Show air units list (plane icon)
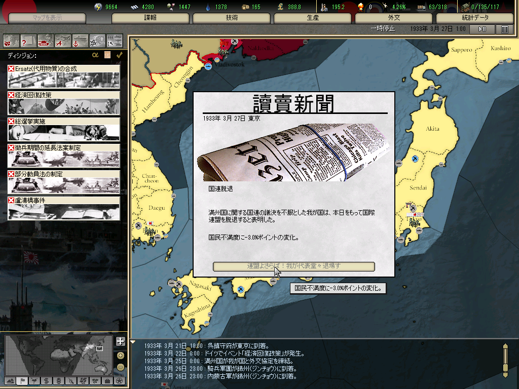This screenshot has height=389, width=519. click(x=63, y=41)
